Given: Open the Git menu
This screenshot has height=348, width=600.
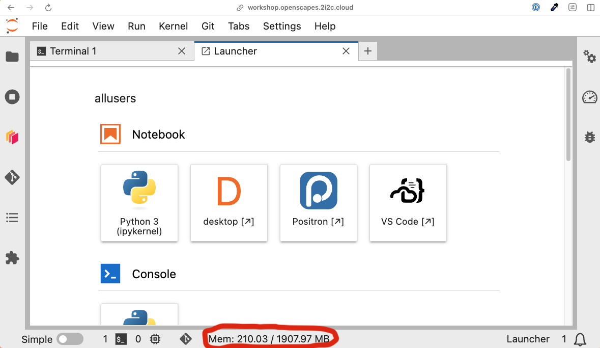Looking at the screenshot, I should pos(208,26).
